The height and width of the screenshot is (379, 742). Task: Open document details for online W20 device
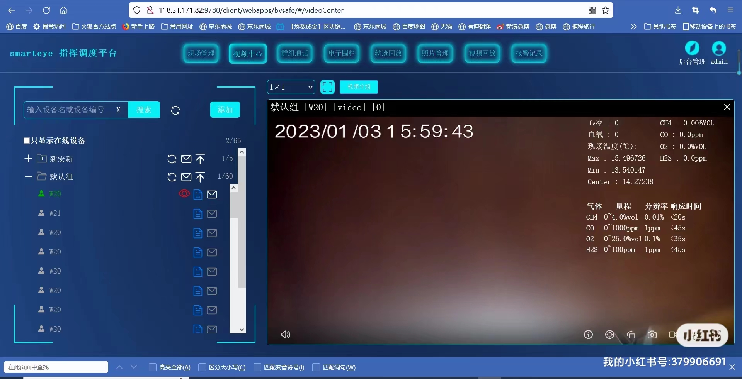[197, 194]
